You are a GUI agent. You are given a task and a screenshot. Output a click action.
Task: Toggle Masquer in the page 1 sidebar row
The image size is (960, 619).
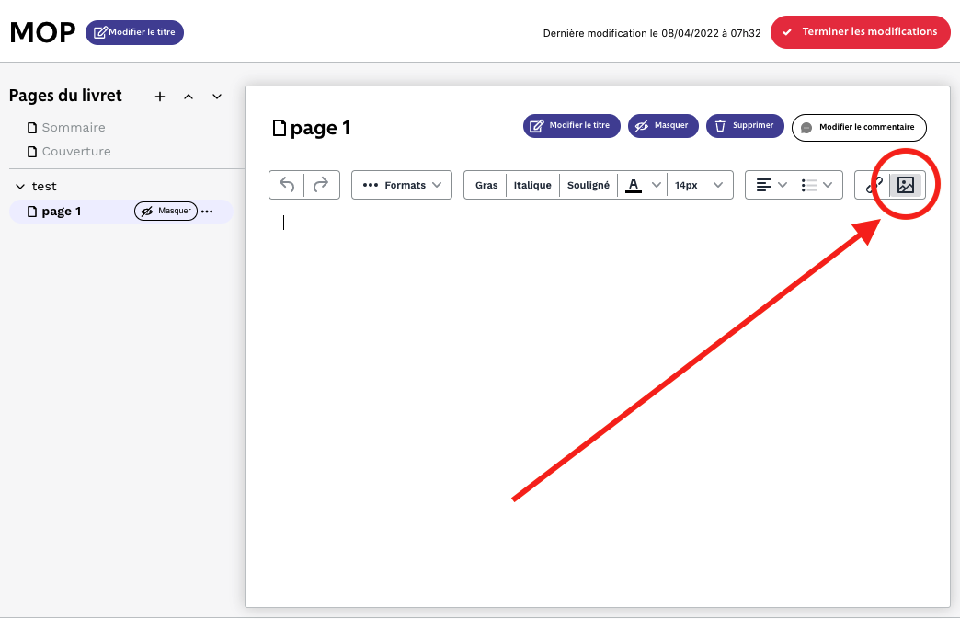(166, 212)
